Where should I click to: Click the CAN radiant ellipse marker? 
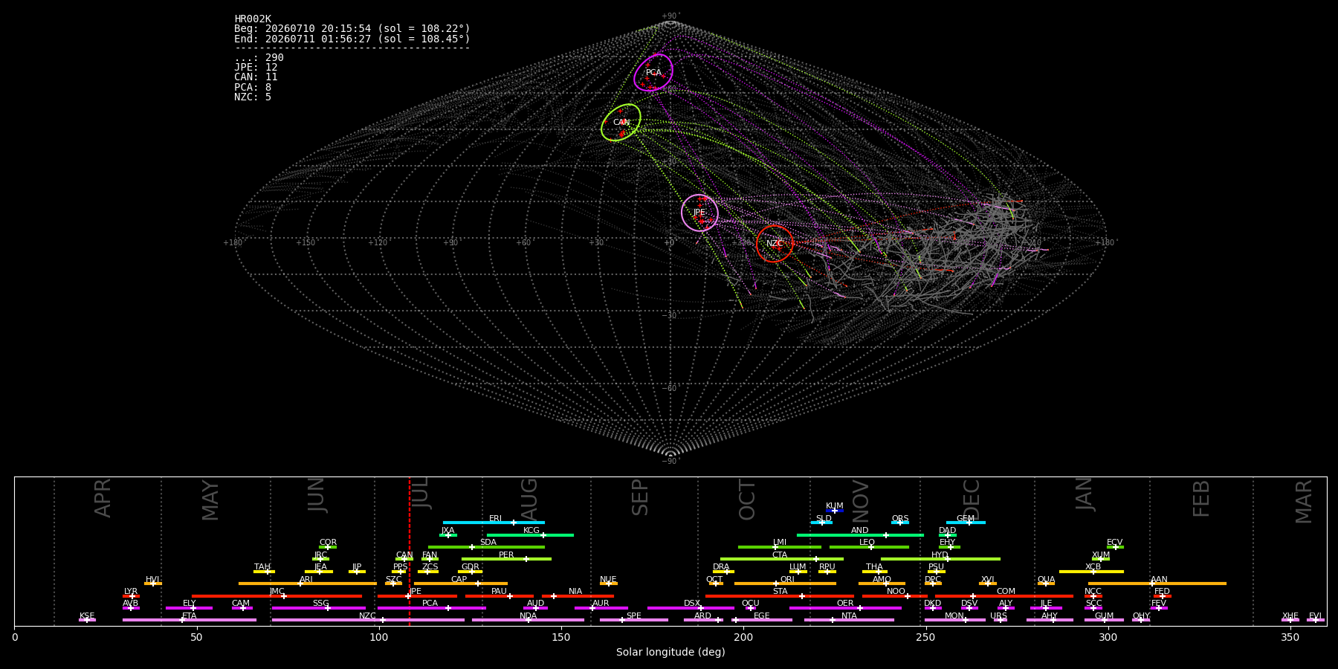click(621, 123)
